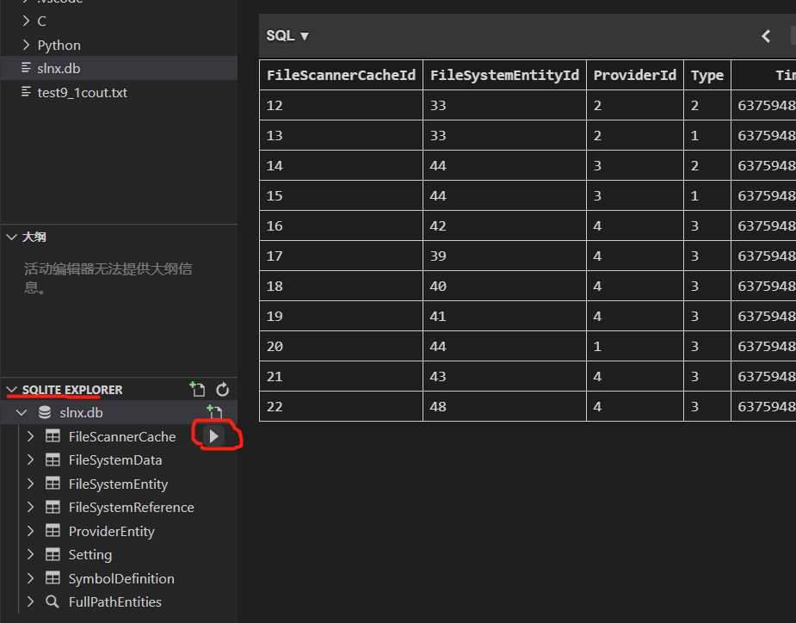The height and width of the screenshot is (623, 796).
Task: Expand the Setting table node
Action: click(30, 554)
